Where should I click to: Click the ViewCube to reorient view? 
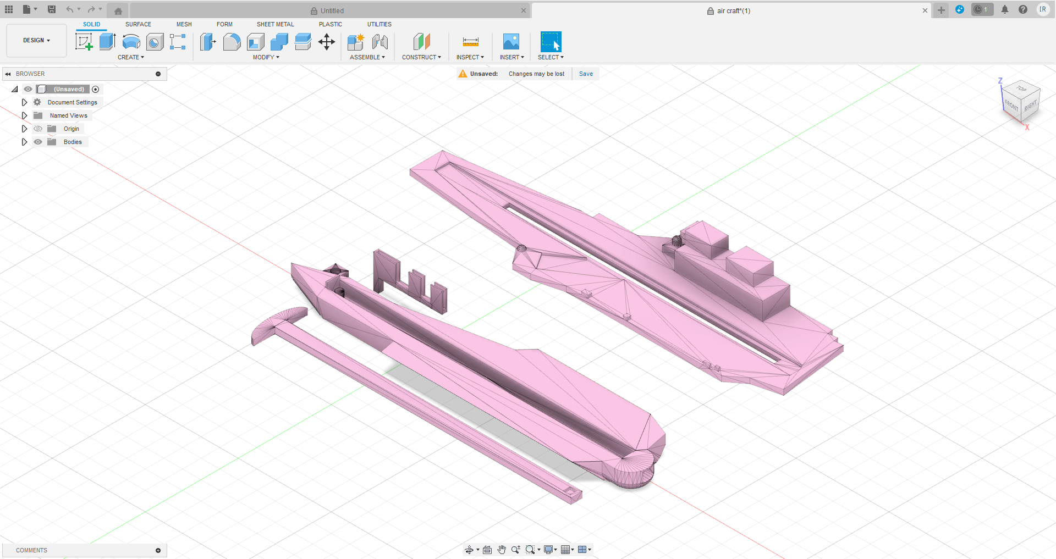point(1021,102)
